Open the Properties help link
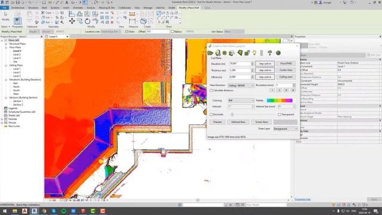 (303, 199)
